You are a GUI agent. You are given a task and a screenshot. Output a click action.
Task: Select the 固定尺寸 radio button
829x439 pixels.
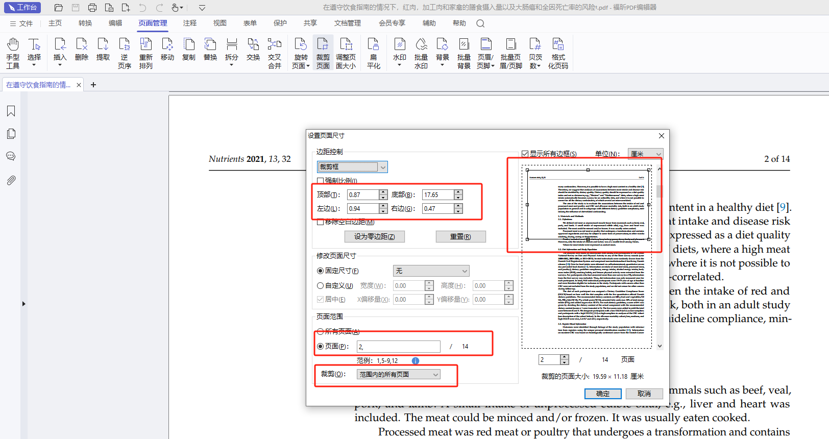(321, 271)
